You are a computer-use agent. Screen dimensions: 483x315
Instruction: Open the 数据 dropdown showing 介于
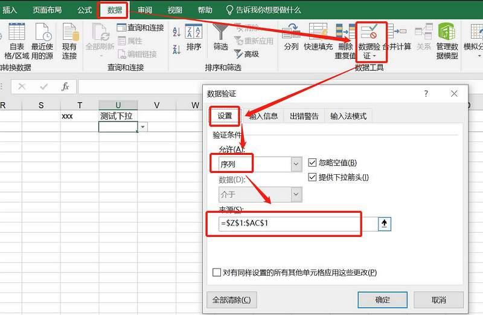(260, 194)
